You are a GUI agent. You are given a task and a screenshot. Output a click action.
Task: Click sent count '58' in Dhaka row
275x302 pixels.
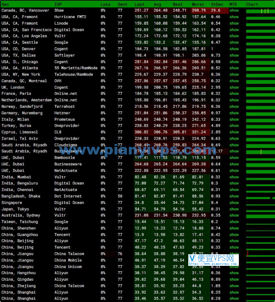(120, 196)
